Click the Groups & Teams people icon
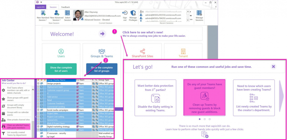Image resolution: width=287 pixels, height=140 pixels. [102, 51]
